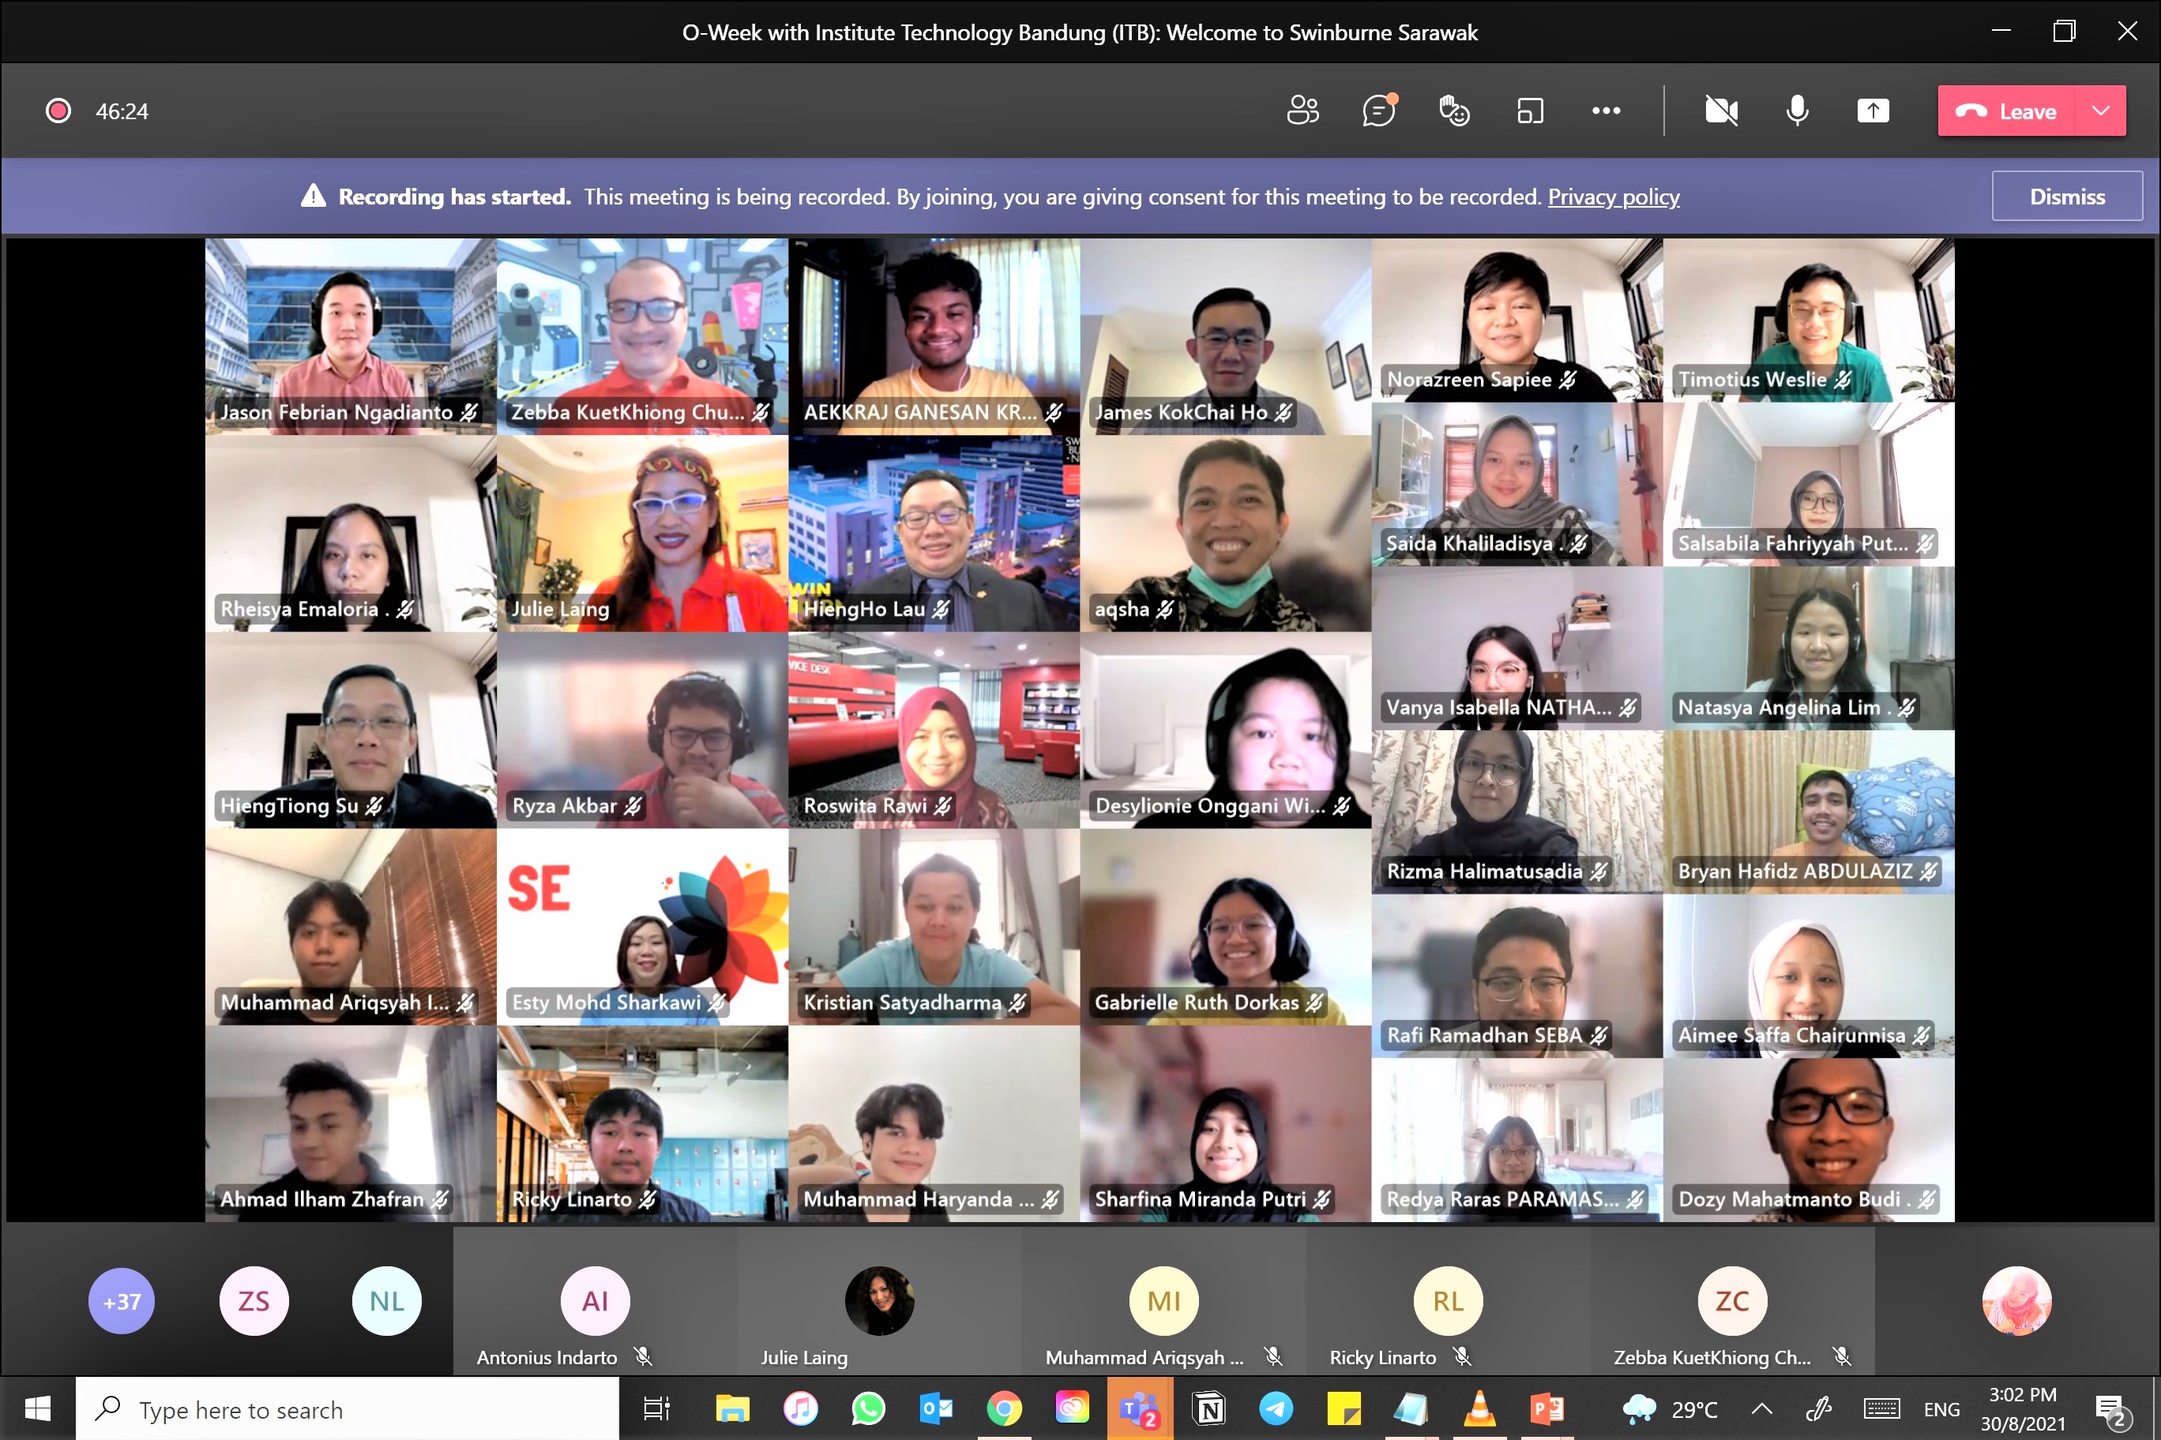Show hidden system tray icons
This screenshot has width=2161, height=1440.
point(1761,1408)
